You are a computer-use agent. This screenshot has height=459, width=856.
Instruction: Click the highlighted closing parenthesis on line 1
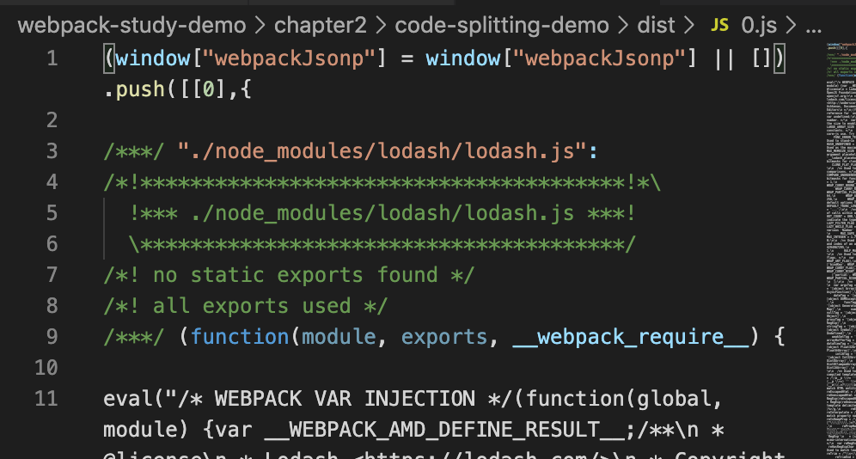779,58
